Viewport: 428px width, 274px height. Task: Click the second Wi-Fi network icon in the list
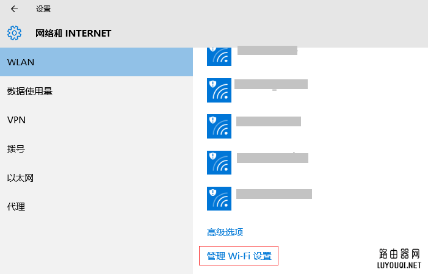[219, 90]
